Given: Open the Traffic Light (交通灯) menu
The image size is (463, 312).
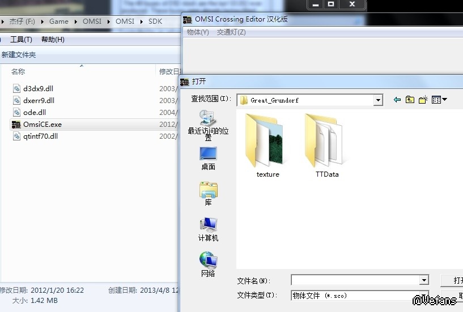Looking at the screenshot, I should tap(231, 32).
